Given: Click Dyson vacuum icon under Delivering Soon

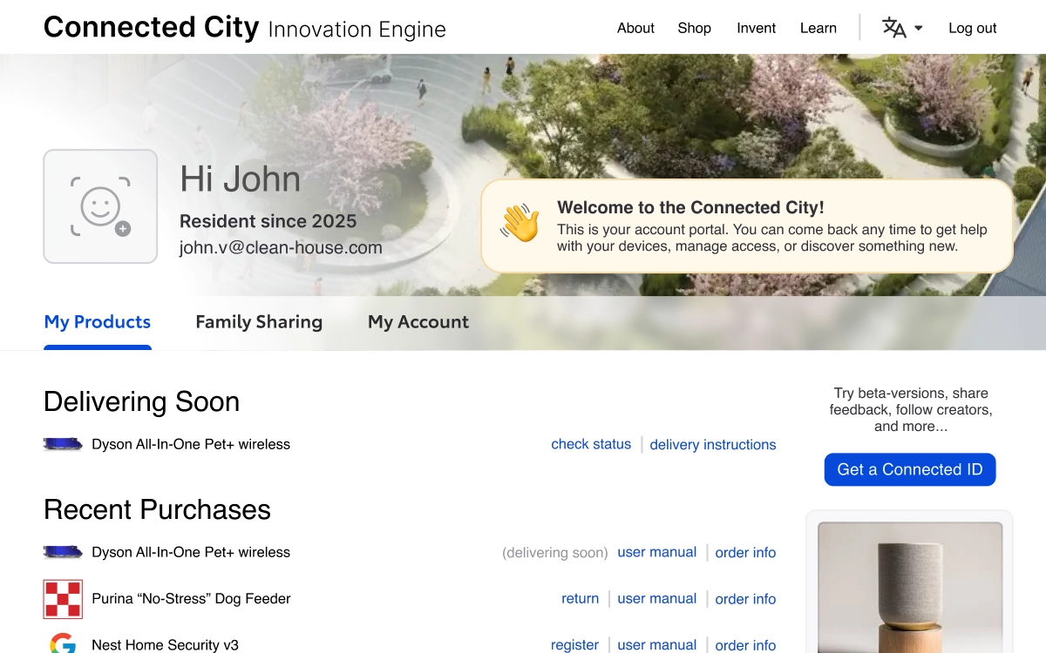Looking at the screenshot, I should click(x=63, y=444).
